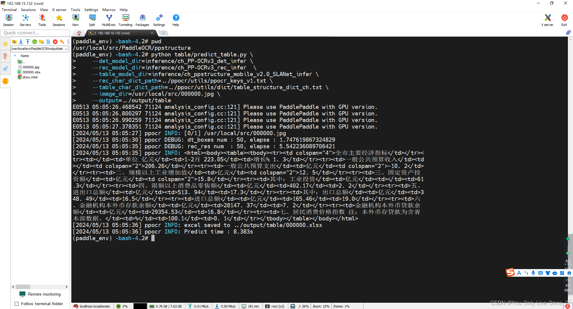The height and width of the screenshot is (309, 573).
Task: Click localhost.localdomain in status bar
Action: (92, 306)
